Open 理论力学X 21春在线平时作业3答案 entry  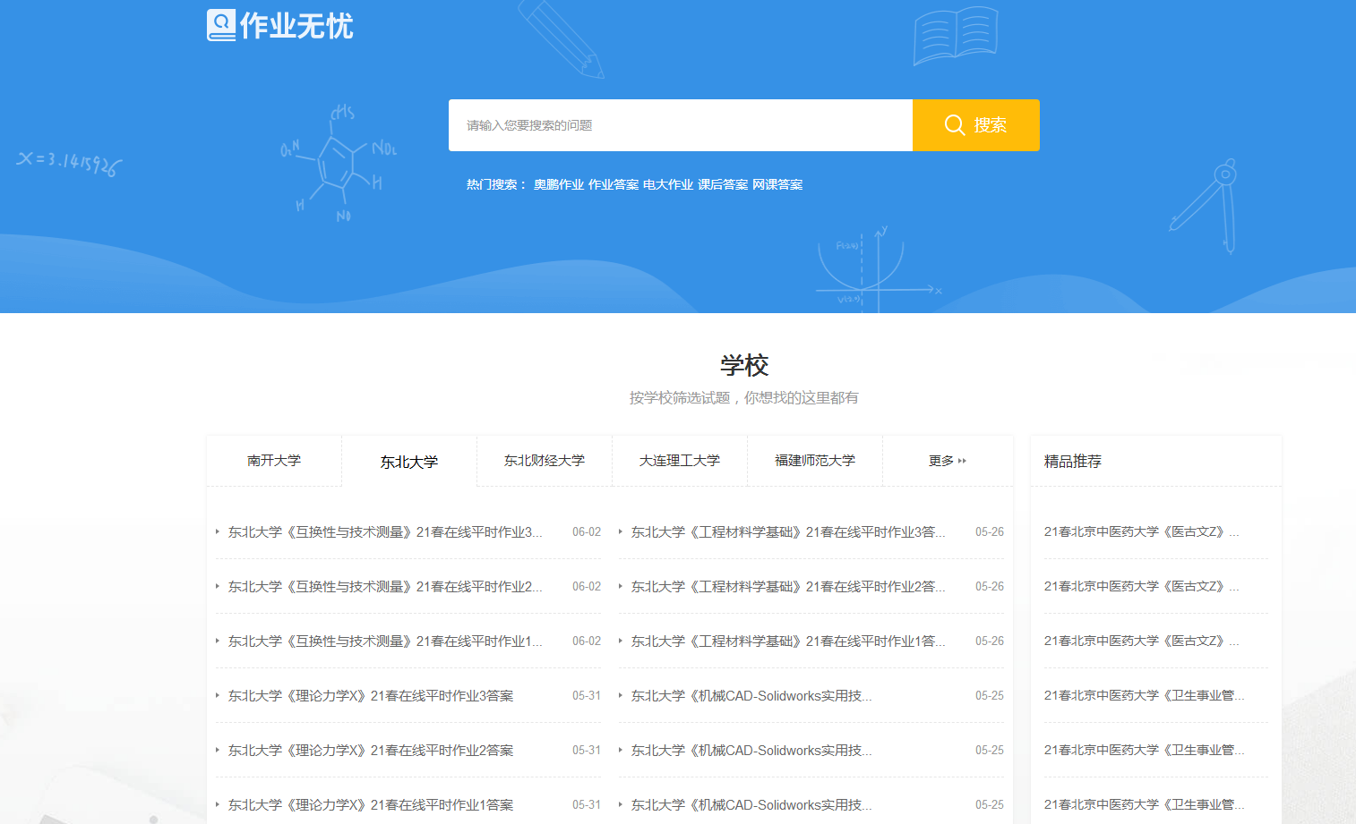[x=371, y=695]
